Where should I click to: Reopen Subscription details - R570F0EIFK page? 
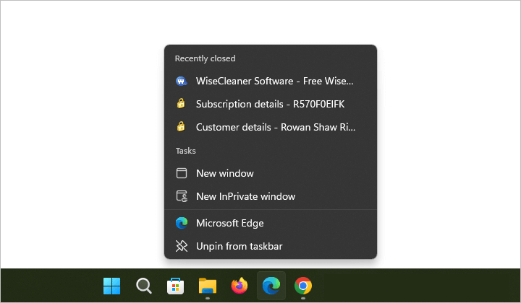coord(271,105)
